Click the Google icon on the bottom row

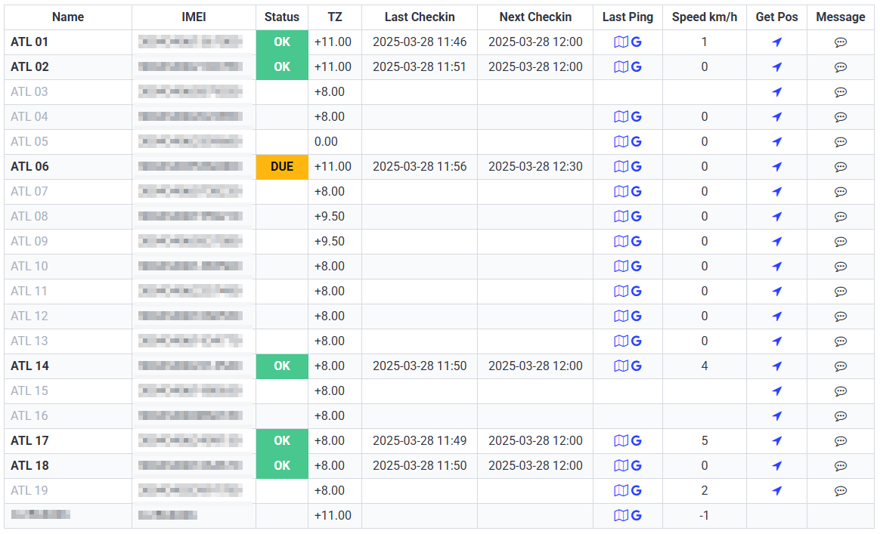click(636, 515)
